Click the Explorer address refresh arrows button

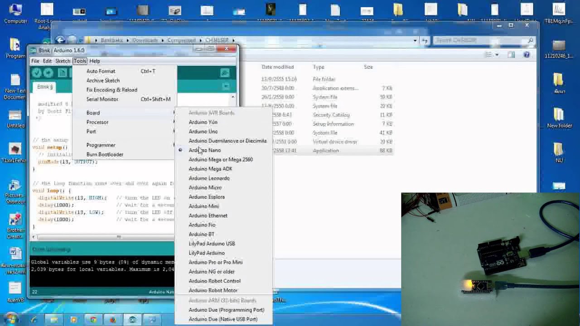pyautogui.click(x=425, y=40)
